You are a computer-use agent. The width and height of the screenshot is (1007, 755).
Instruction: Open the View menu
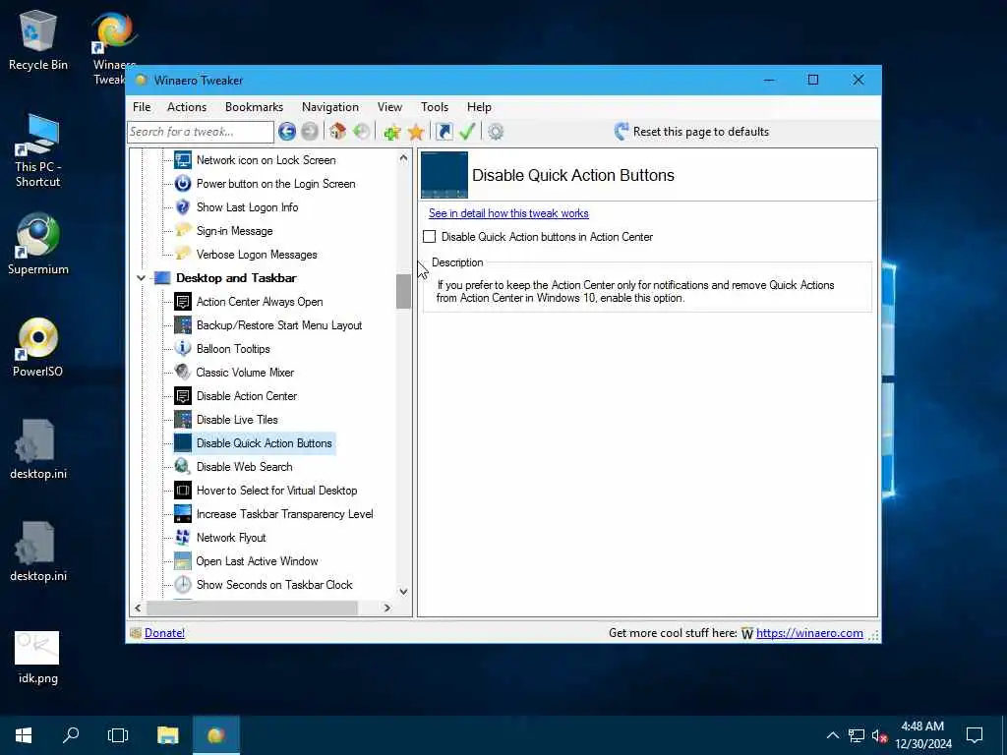(x=389, y=107)
